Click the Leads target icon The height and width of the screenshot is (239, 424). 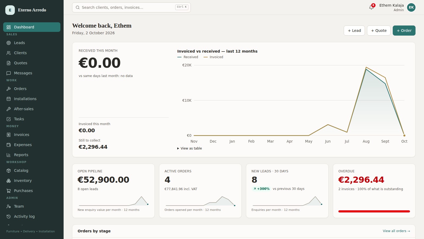coord(8,43)
